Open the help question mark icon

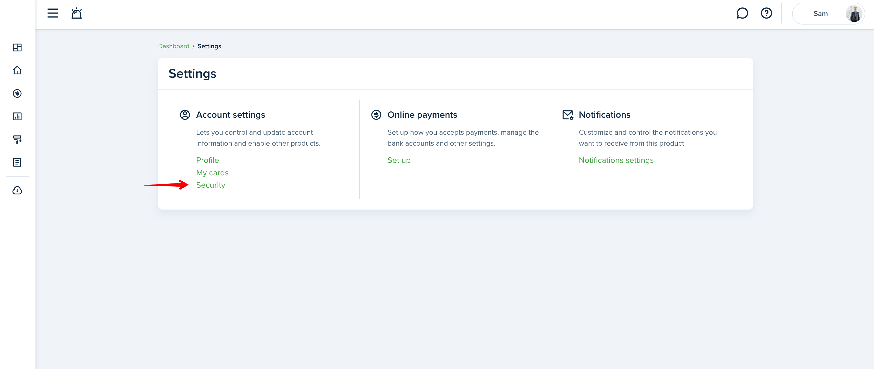tap(766, 13)
